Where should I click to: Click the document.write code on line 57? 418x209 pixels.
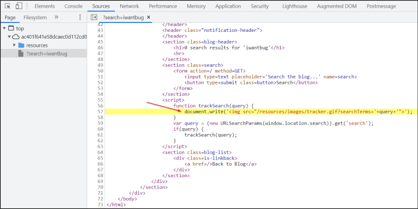point(298,112)
